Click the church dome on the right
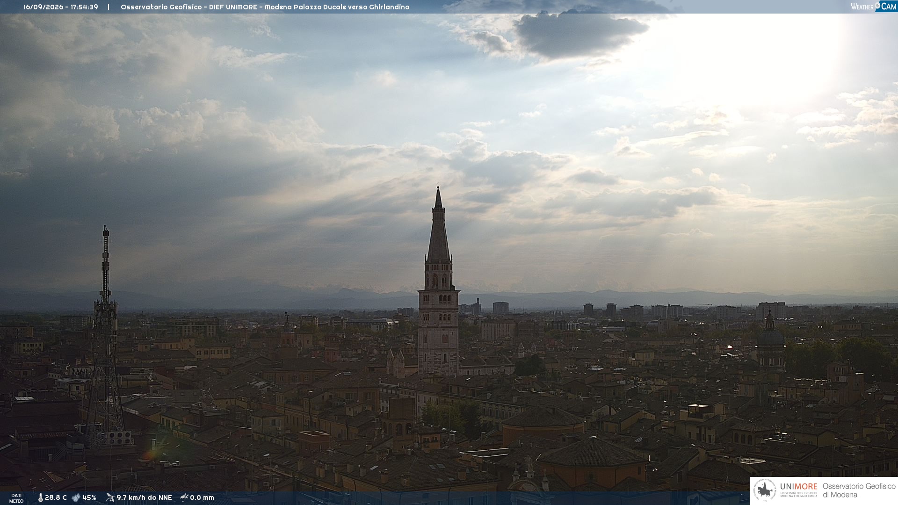The image size is (898, 505). point(770,334)
